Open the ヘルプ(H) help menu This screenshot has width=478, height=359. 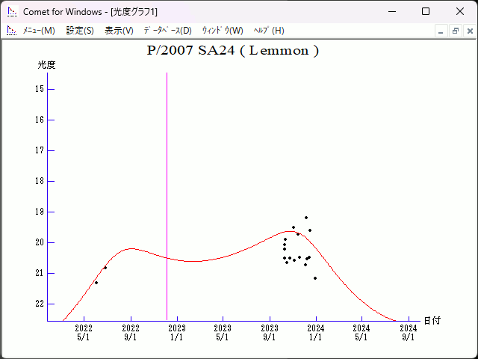click(269, 31)
